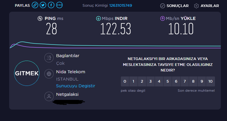227x121 pixels.
Task: Copy the result link with chain icon
Action: pos(35,5)
